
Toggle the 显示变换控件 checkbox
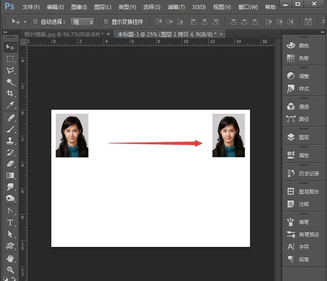click(106, 22)
